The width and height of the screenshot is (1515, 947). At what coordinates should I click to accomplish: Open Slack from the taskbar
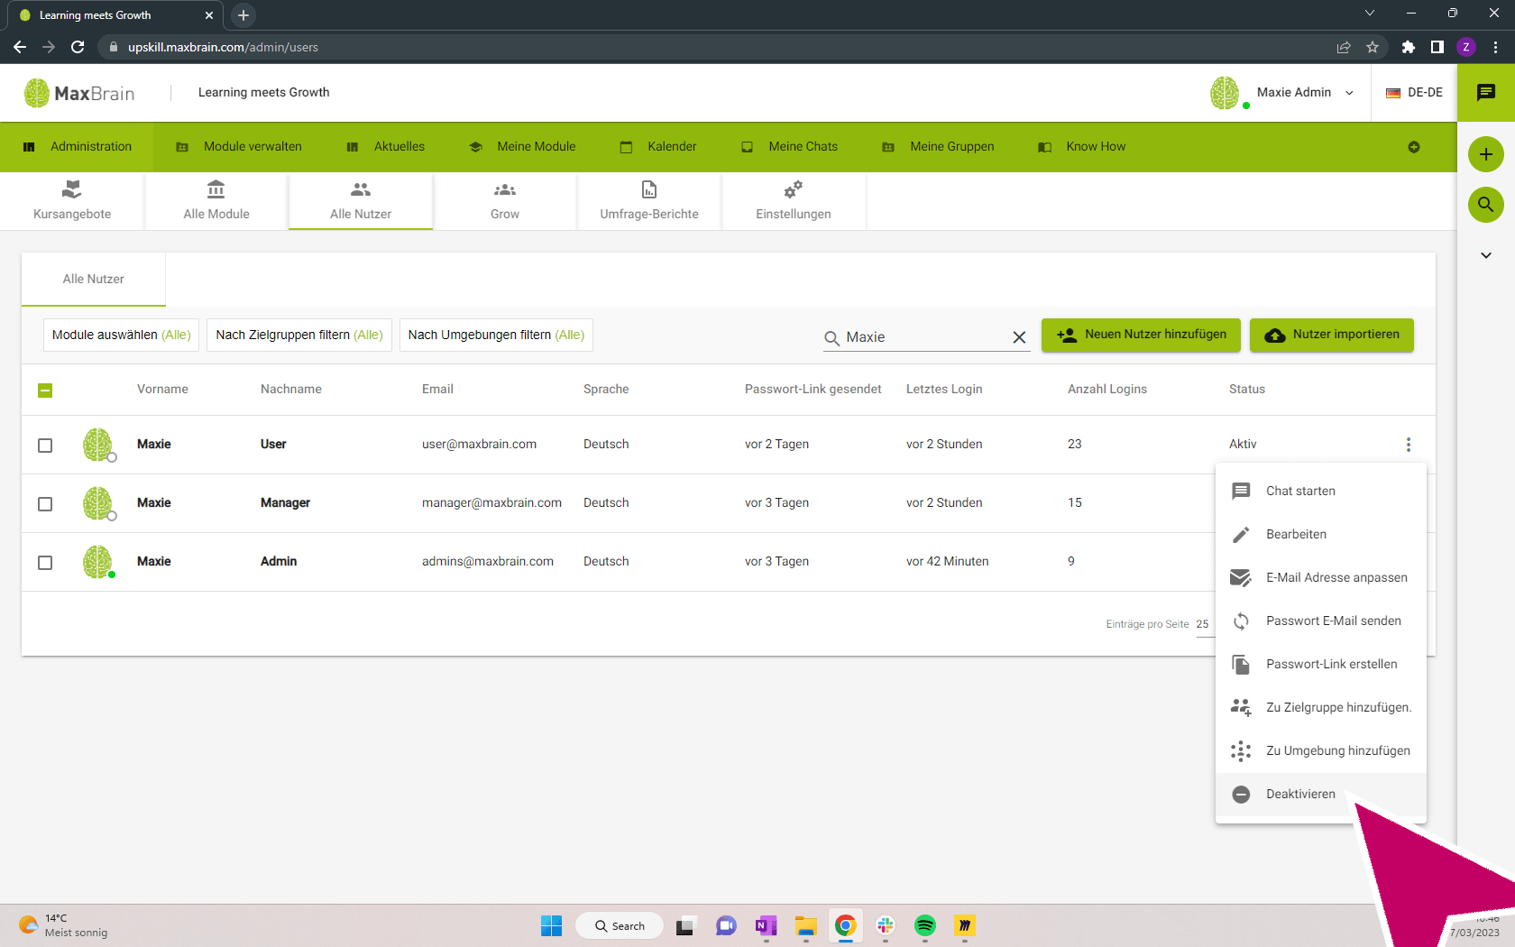(886, 925)
